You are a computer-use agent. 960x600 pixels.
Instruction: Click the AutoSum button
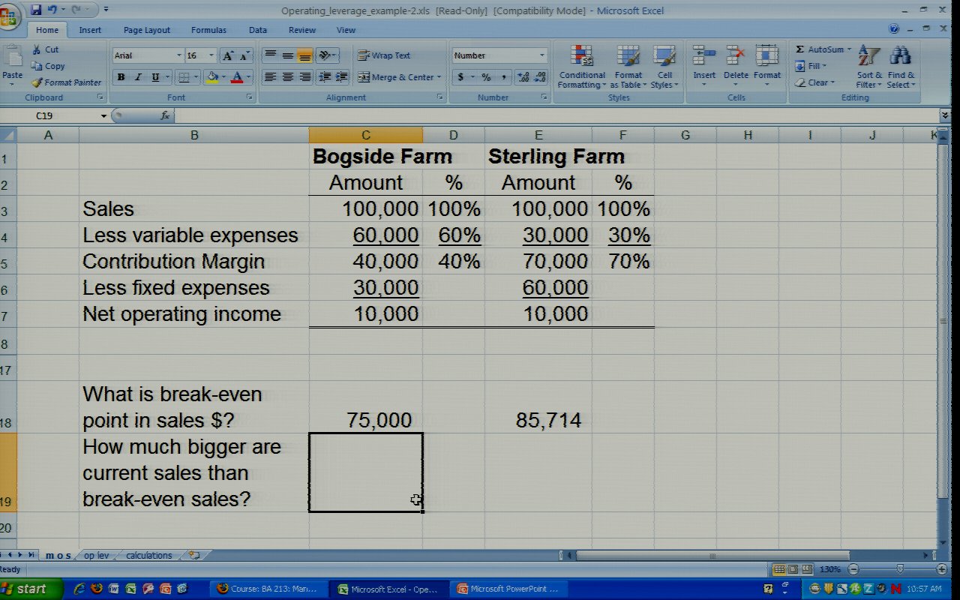[823, 49]
